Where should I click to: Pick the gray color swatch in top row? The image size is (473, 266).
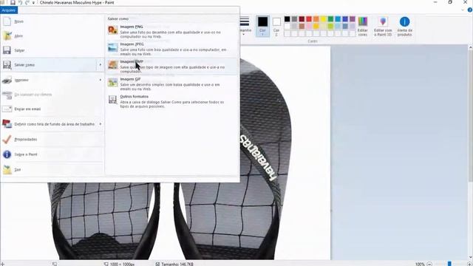[294, 19]
